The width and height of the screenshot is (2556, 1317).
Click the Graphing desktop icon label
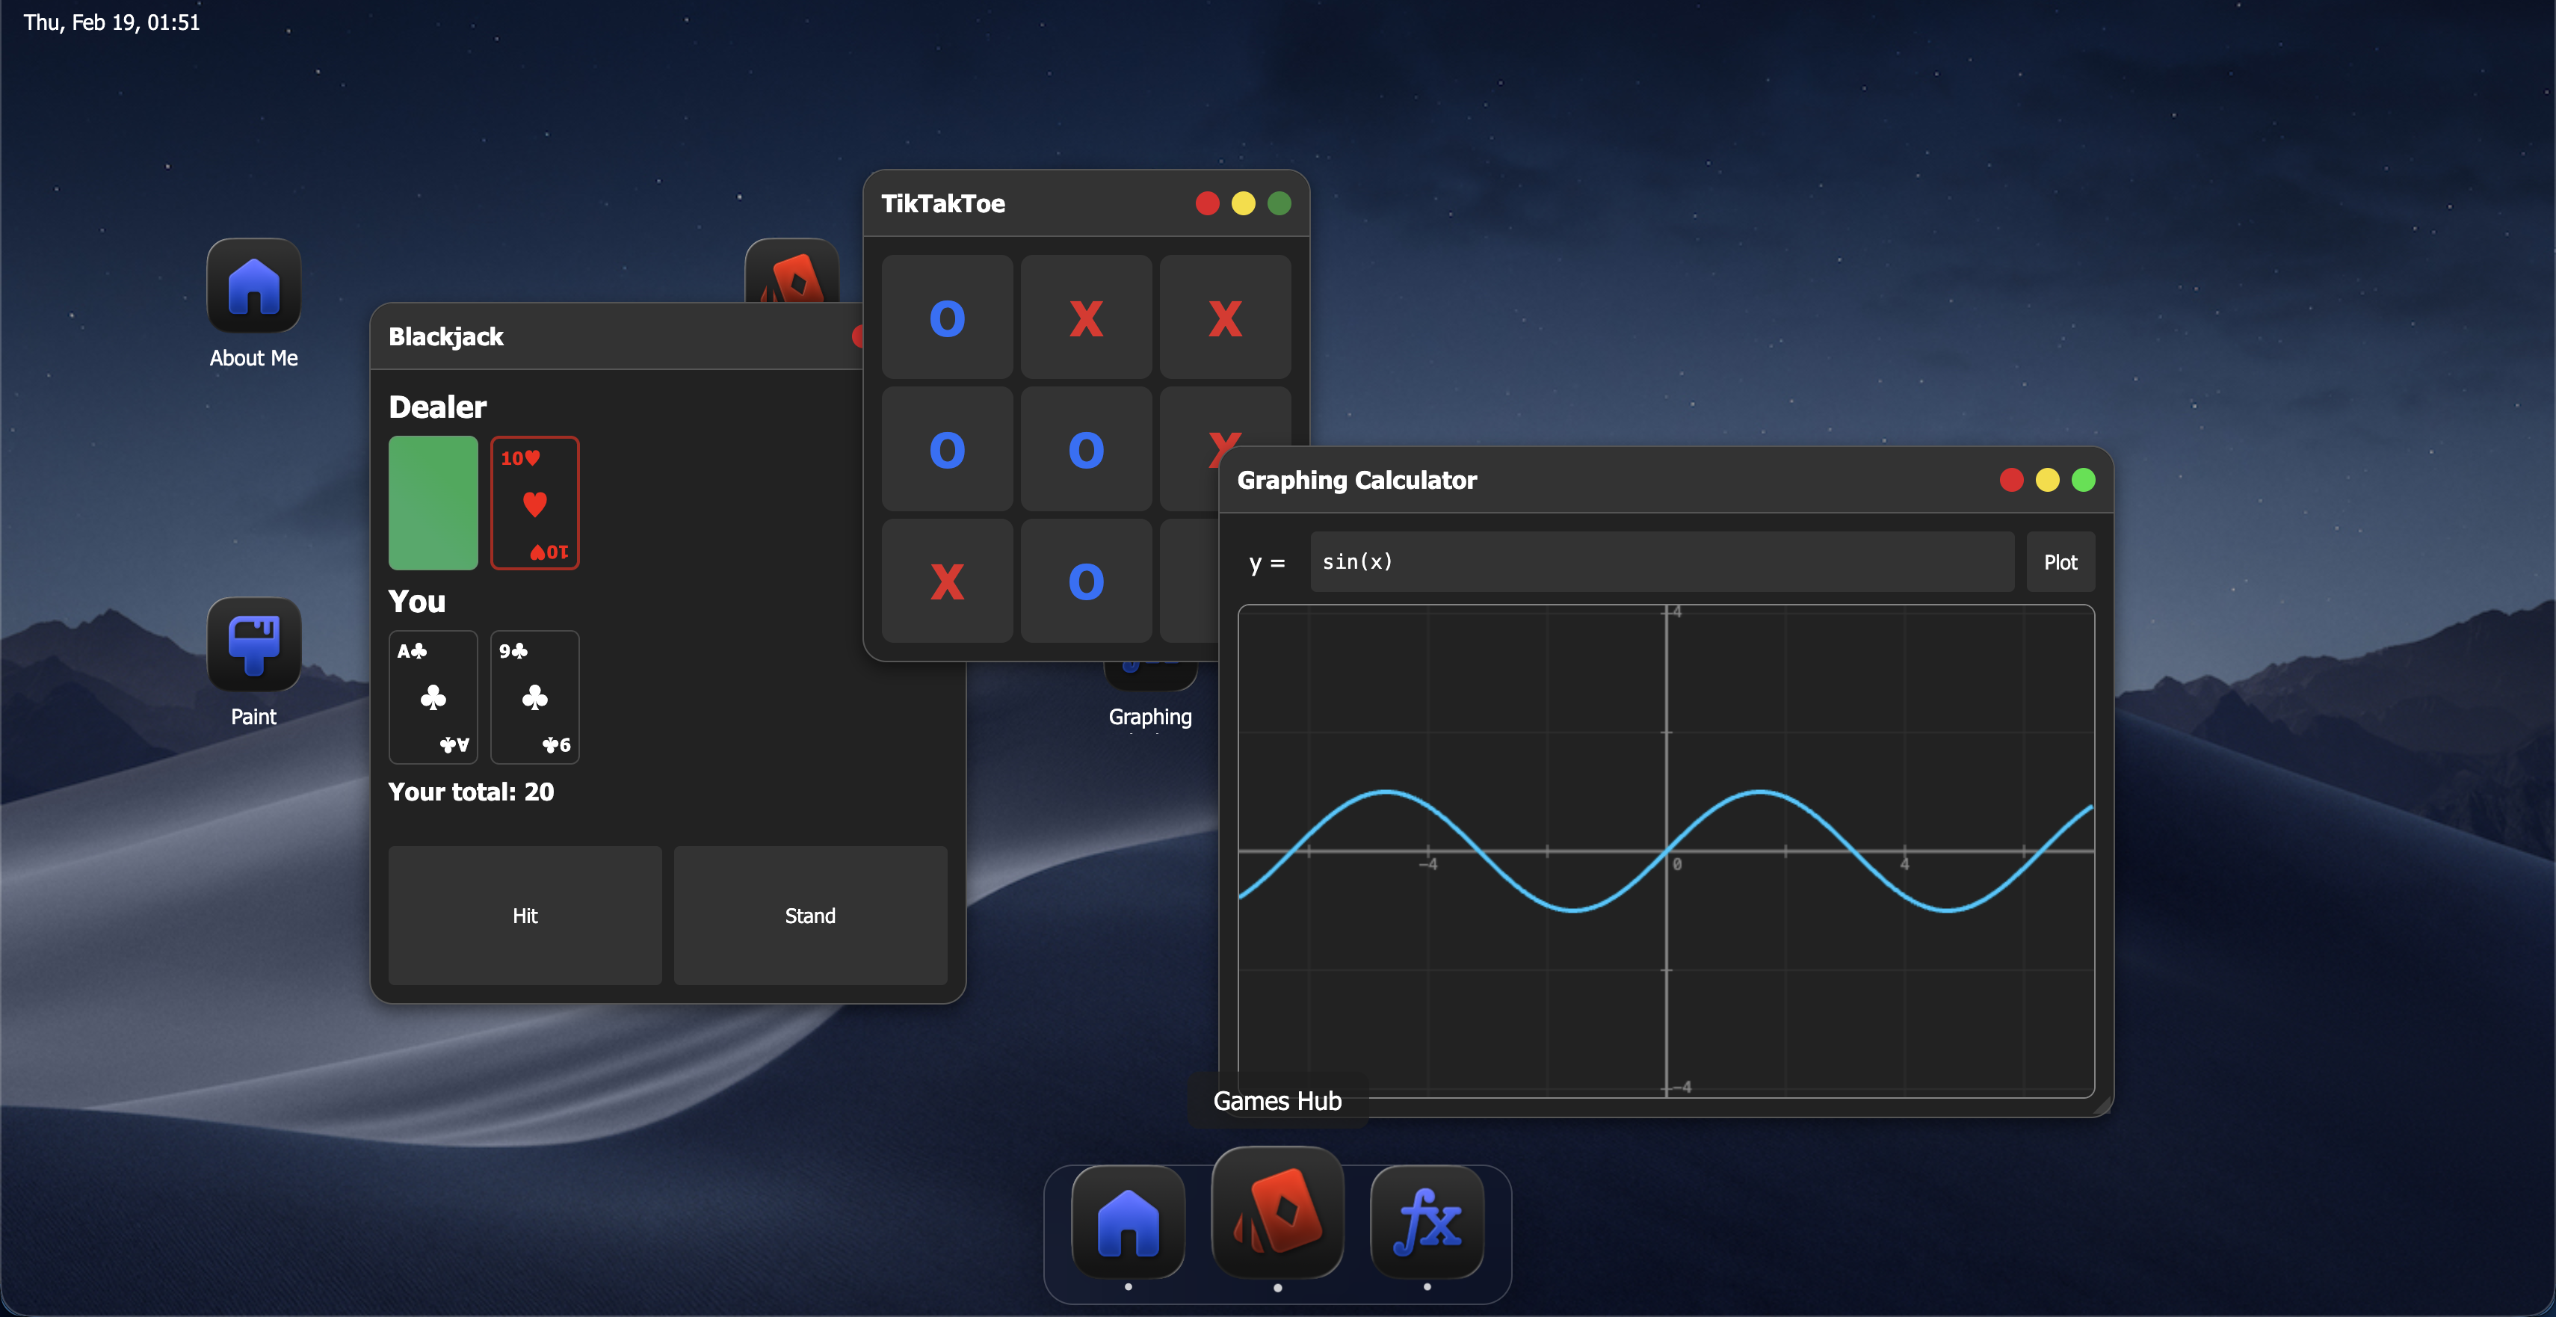tap(1149, 717)
